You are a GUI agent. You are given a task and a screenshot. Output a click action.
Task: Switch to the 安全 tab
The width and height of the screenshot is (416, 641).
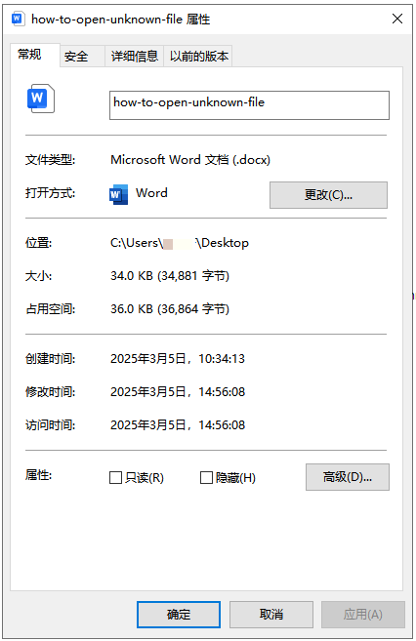click(x=82, y=56)
